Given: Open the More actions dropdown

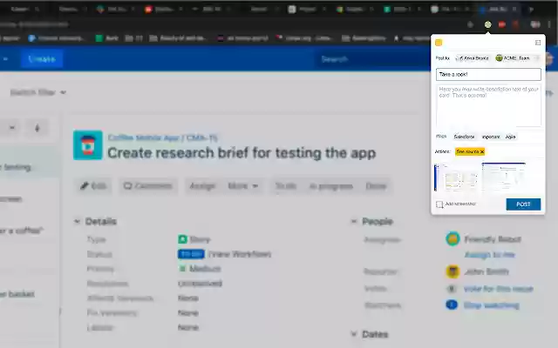Looking at the screenshot, I should click(243, 186).
